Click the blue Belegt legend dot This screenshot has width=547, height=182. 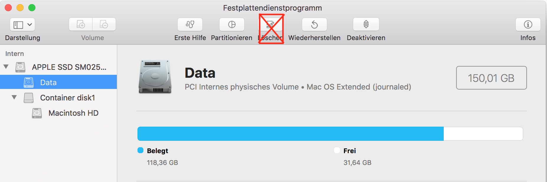click(x=140, y=150)
